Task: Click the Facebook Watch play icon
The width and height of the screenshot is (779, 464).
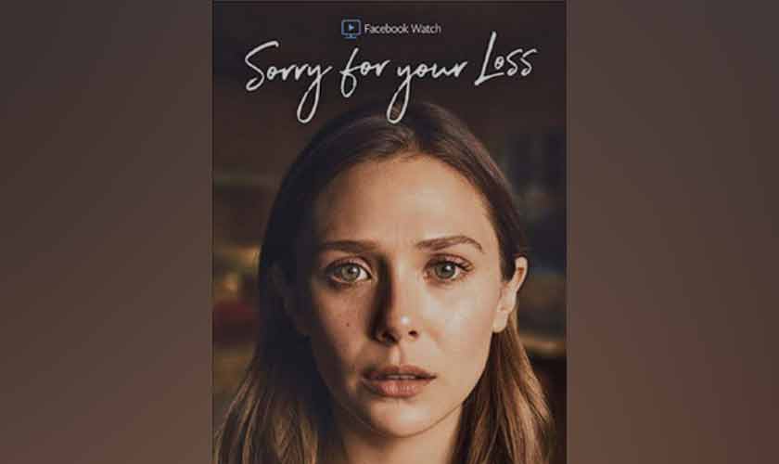Action: pyautogui.click(x=351, y=29)
